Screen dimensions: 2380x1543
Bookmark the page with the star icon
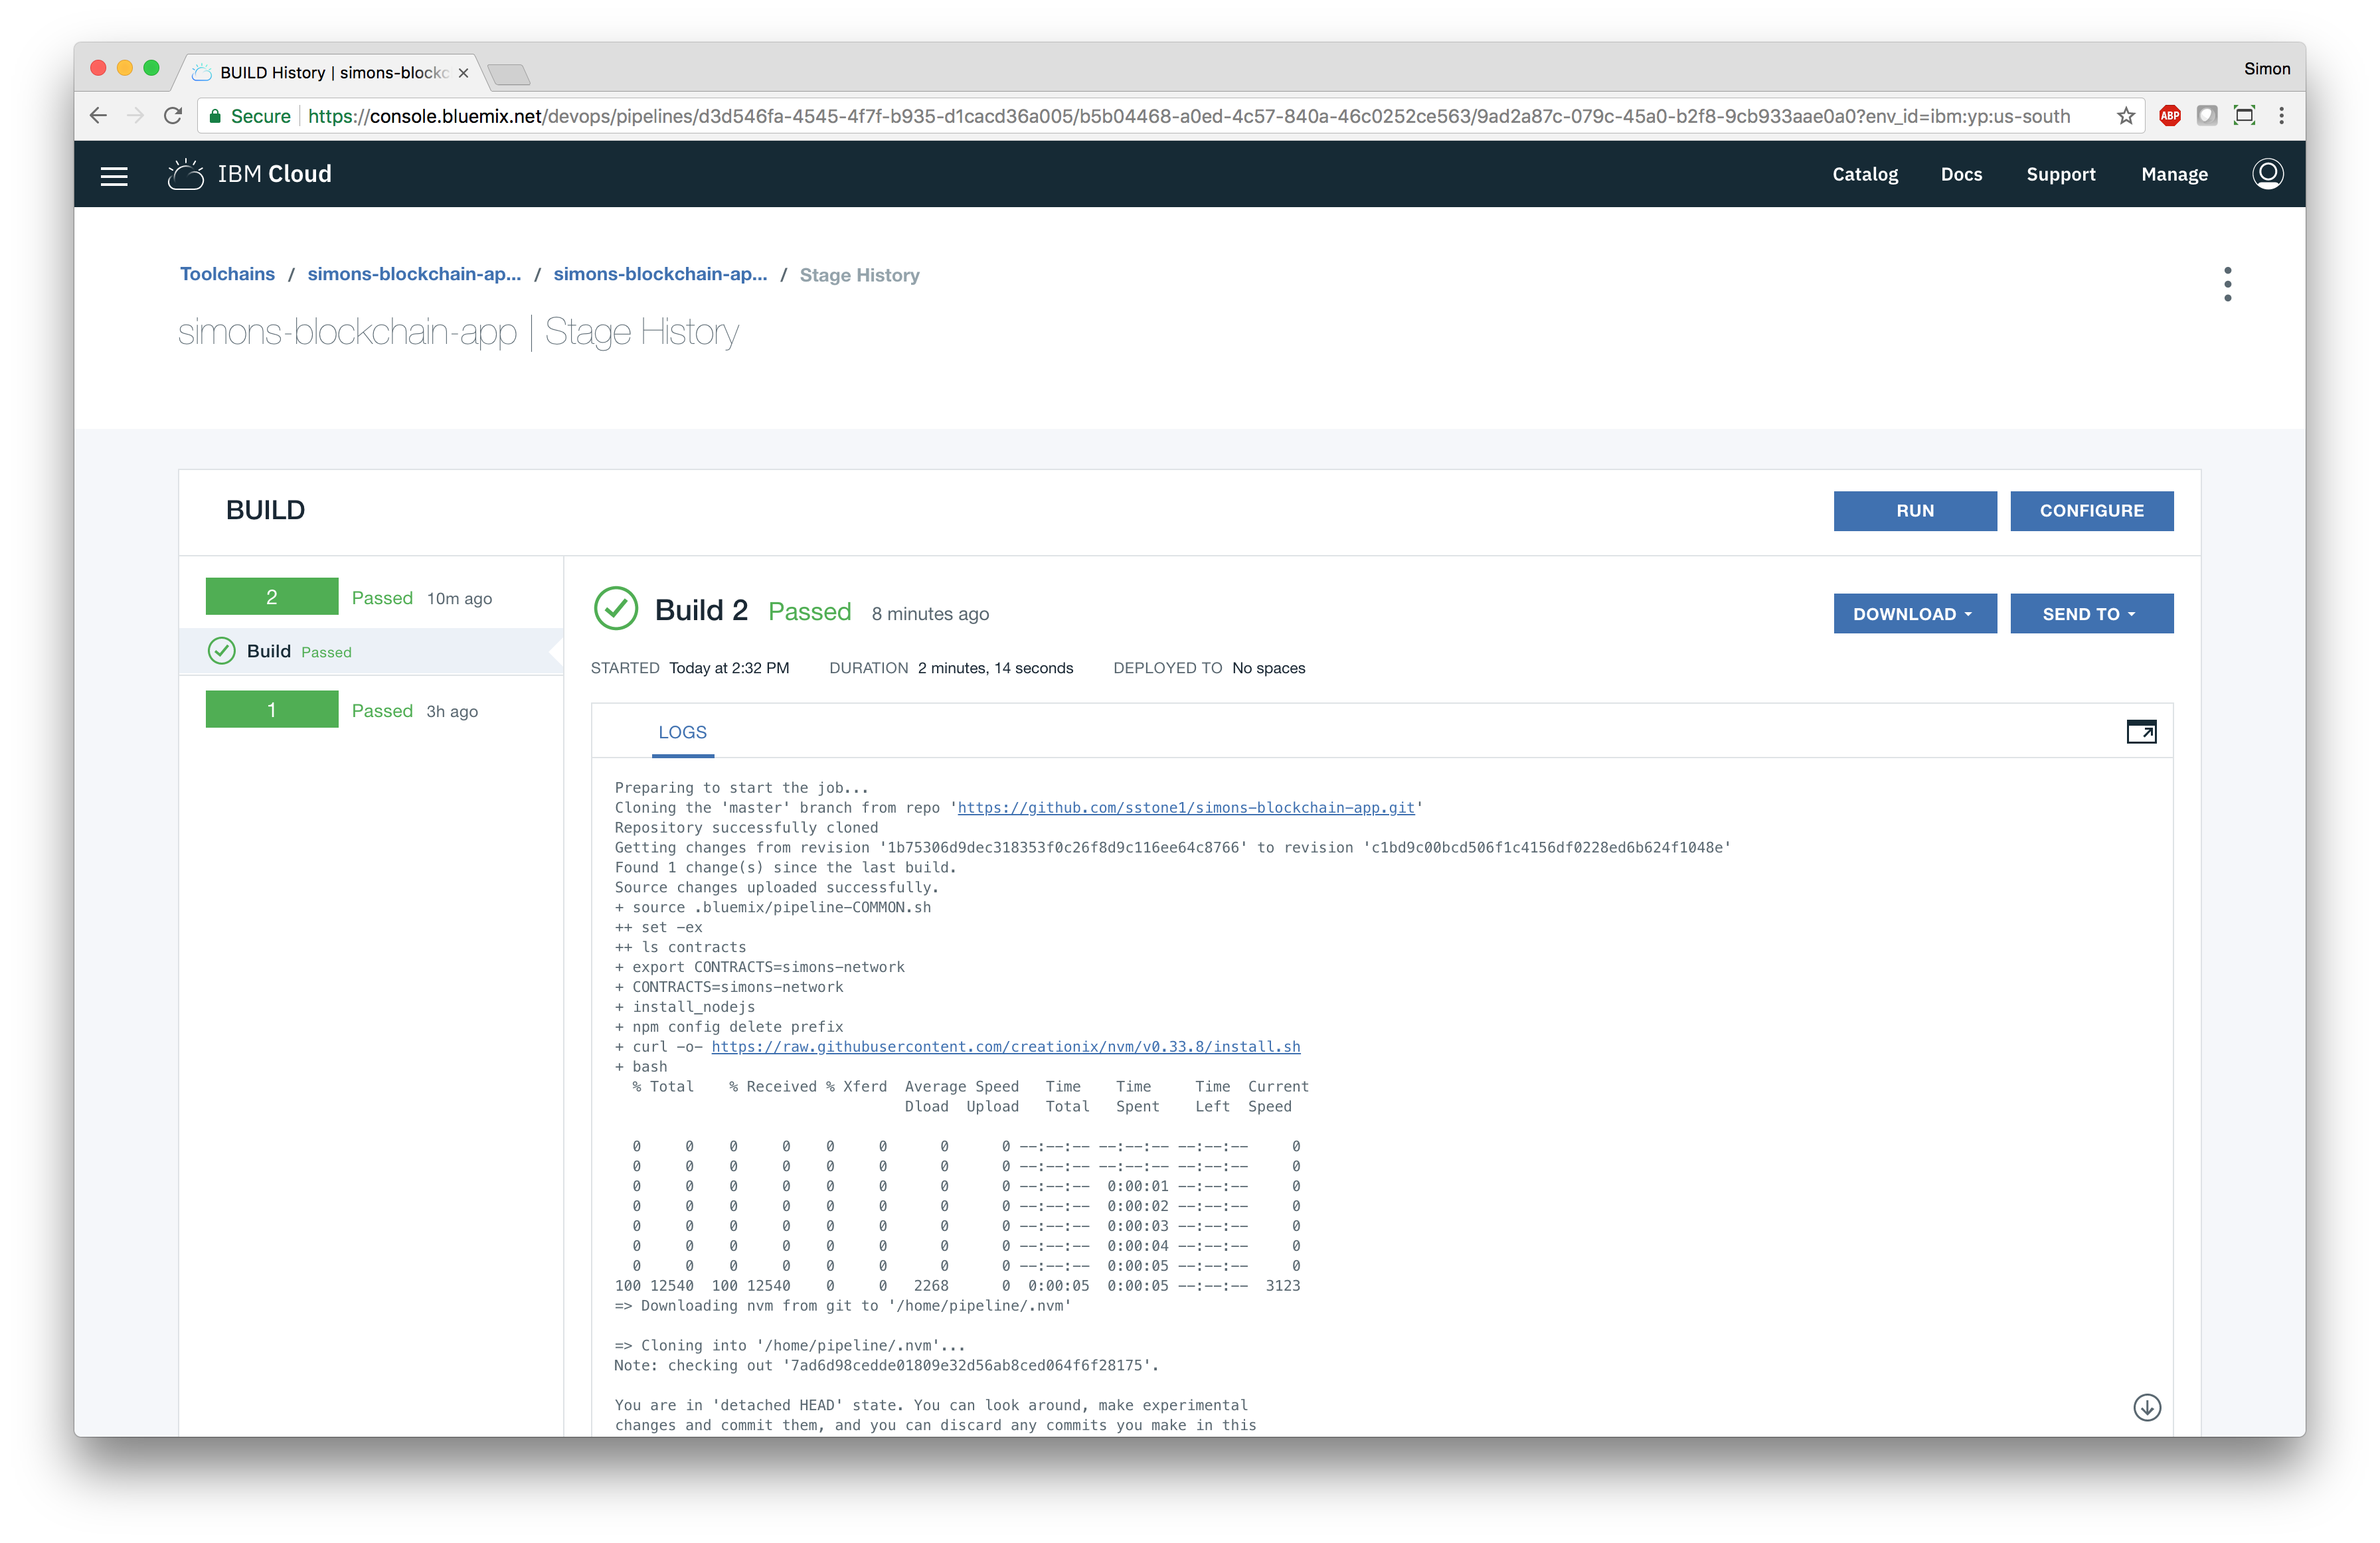click(2126, 116)
